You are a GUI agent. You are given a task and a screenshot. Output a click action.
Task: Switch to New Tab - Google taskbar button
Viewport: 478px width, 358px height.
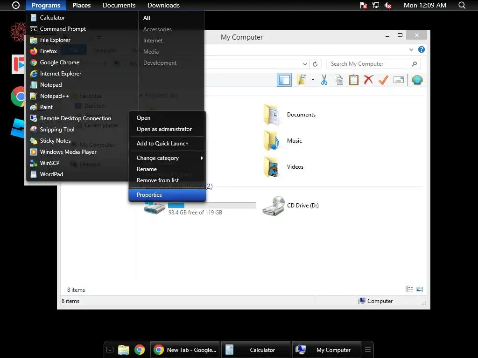tap(185, 350)
